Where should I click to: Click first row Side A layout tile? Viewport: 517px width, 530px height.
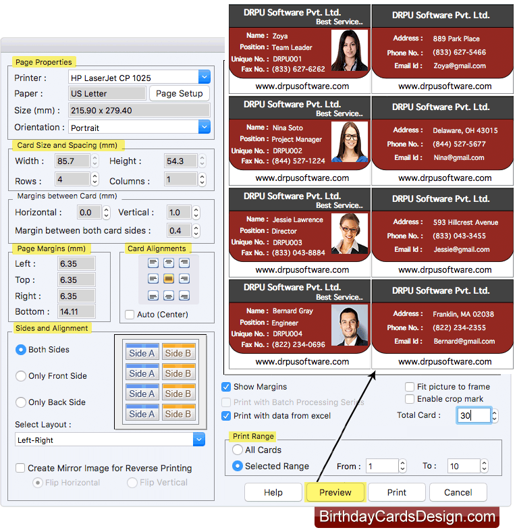[142, 352]
